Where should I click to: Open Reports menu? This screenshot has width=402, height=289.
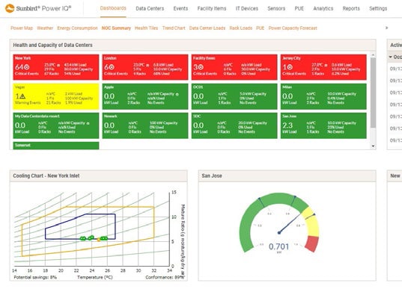tap(351, 8)
